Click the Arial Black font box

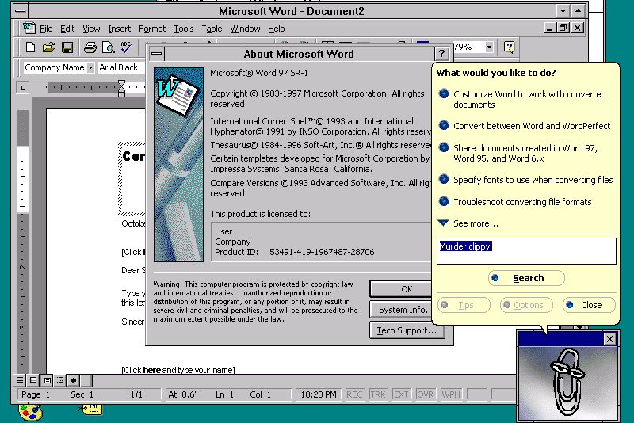coord(121,67)
